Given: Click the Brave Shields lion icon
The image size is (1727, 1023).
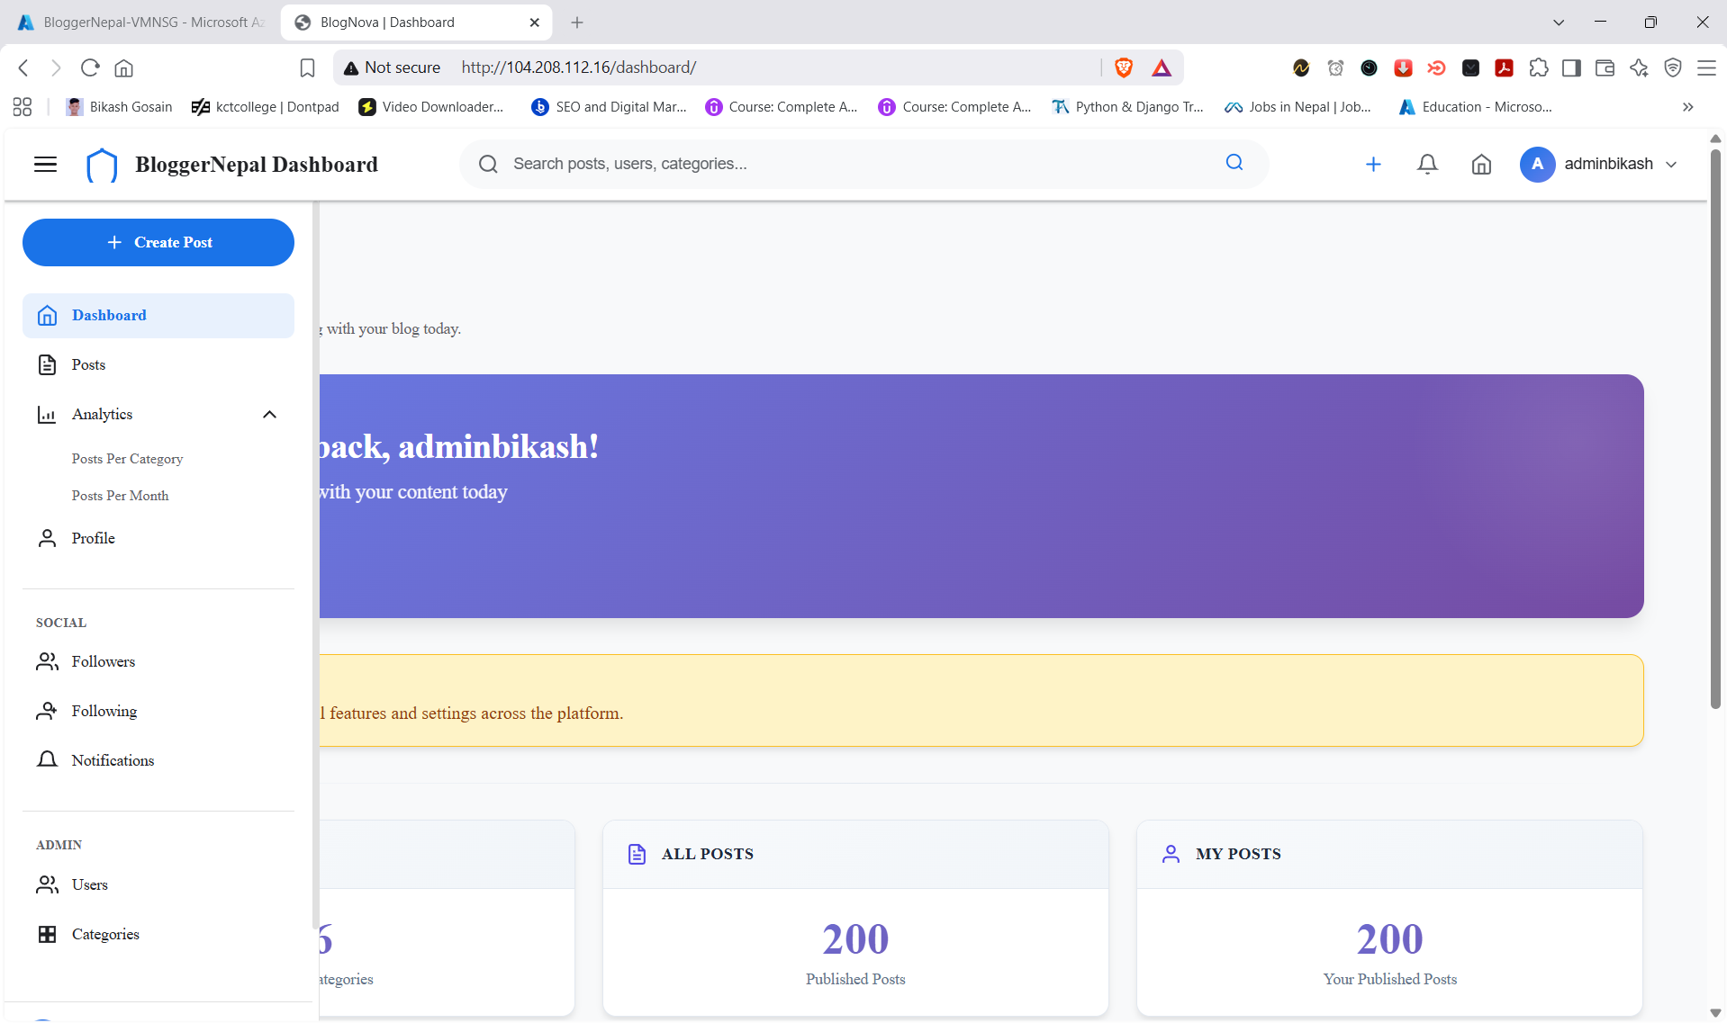Looking at the screenshot, I should tap(1123, 67).
